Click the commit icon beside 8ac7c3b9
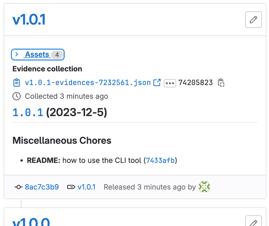This screenshot has height=226, width=269. coord(18,187)
